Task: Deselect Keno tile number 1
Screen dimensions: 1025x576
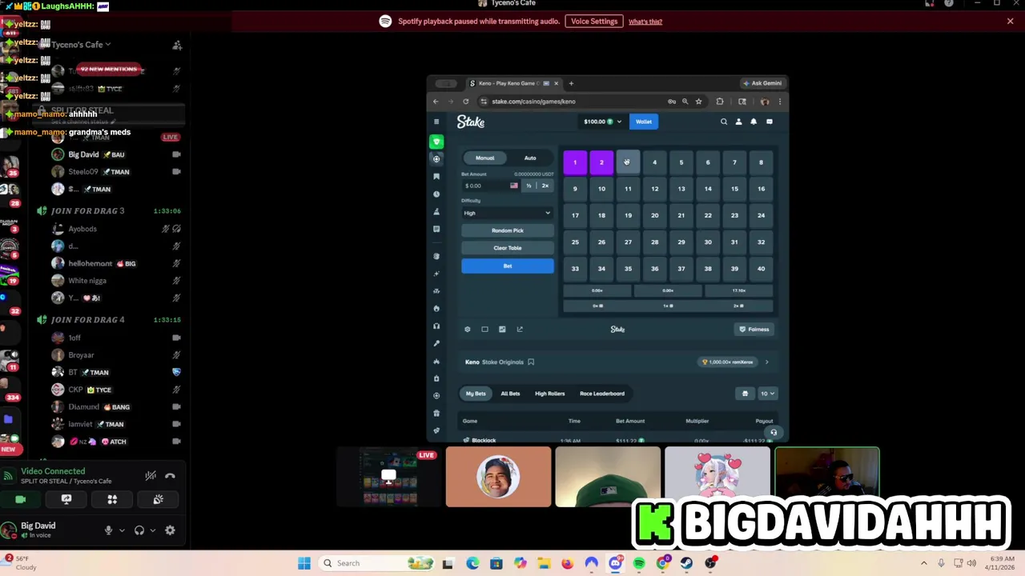Action: coord(575,162)
